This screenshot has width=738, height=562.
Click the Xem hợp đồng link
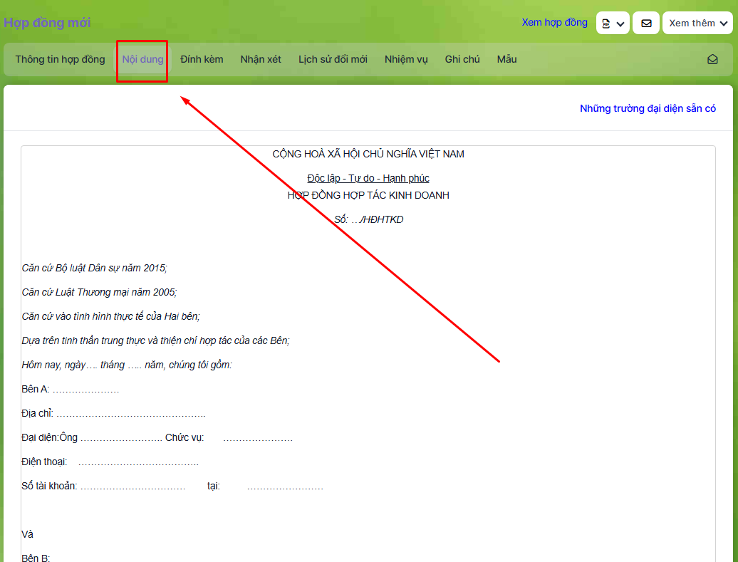[x=554, y=23]
